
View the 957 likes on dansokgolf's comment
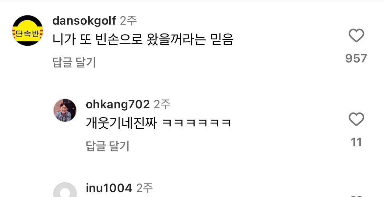pyautogui.click(x=356, y=58)
